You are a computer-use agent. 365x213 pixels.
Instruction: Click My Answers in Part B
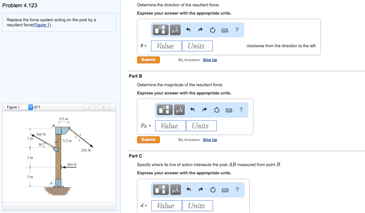(x=189, y=139)
